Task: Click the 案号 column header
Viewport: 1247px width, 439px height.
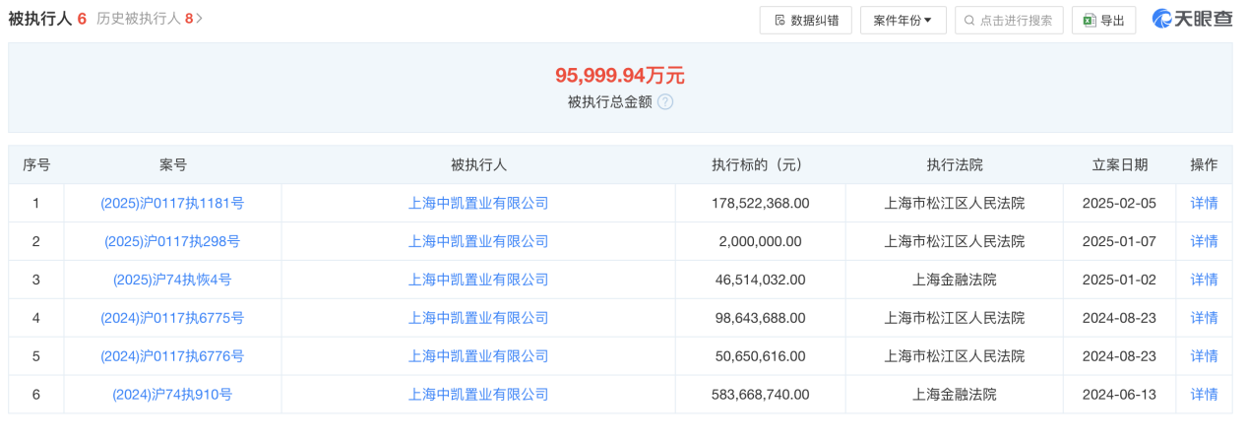Action: (172, 164)
